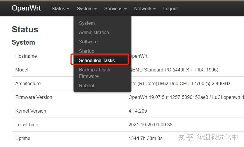This screenshot has height=147, width=244.
Task: Click the Status page heading
Action: click(x=25, y=29)
